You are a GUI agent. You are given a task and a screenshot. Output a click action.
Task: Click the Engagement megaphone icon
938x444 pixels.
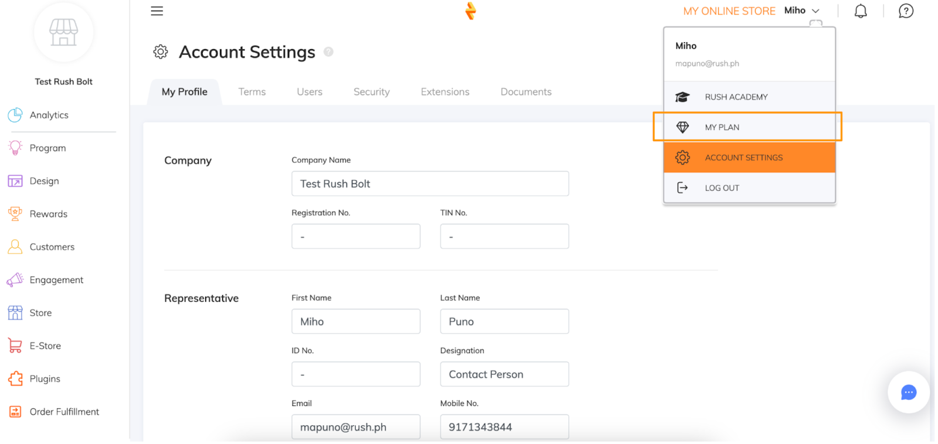click(x=15, y=279)
